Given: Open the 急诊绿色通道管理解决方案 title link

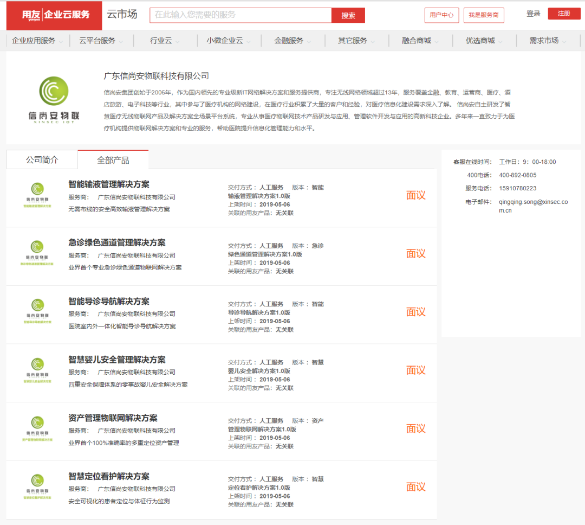Looking at the screenshot, I should point(117,242).
